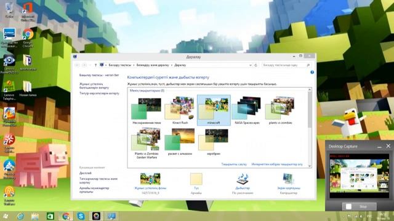
Task: Switch to Chrome on the taskbar
Action: point(66,216)
